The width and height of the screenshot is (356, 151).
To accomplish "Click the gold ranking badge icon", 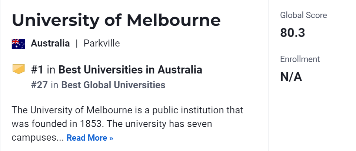I will click(x=18, y=69).
